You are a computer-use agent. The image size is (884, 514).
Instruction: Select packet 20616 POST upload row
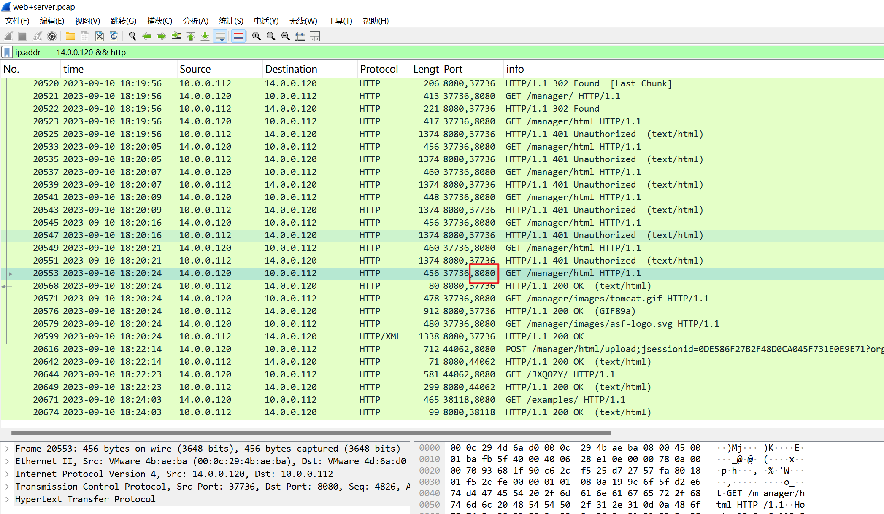click(442, 349)
